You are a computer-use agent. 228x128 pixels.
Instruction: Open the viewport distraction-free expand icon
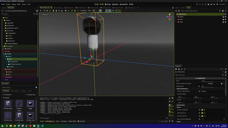click(x=173, y=8)
